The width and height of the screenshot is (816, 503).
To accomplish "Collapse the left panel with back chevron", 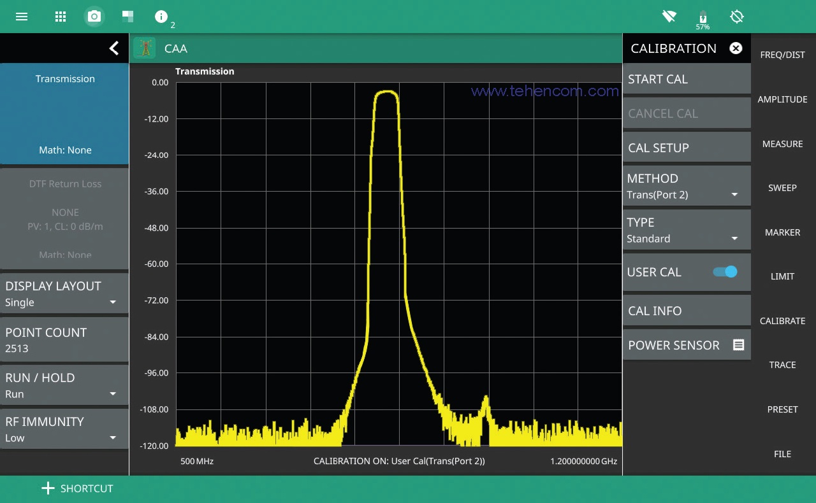I will point(114,48).
